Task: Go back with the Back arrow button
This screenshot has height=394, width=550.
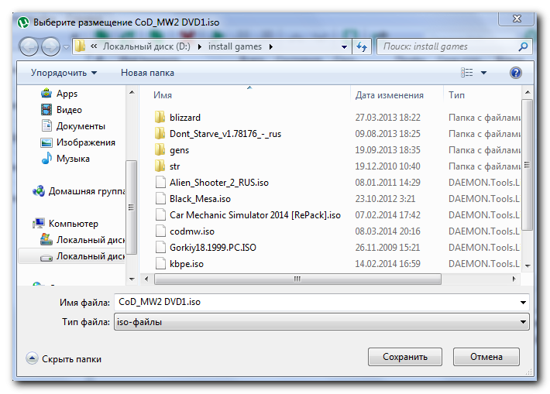Action: point(29,46)
